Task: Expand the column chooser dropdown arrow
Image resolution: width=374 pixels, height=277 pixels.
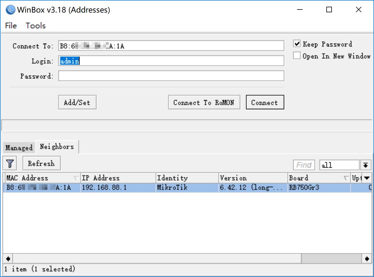Action: tap(367, 178)
